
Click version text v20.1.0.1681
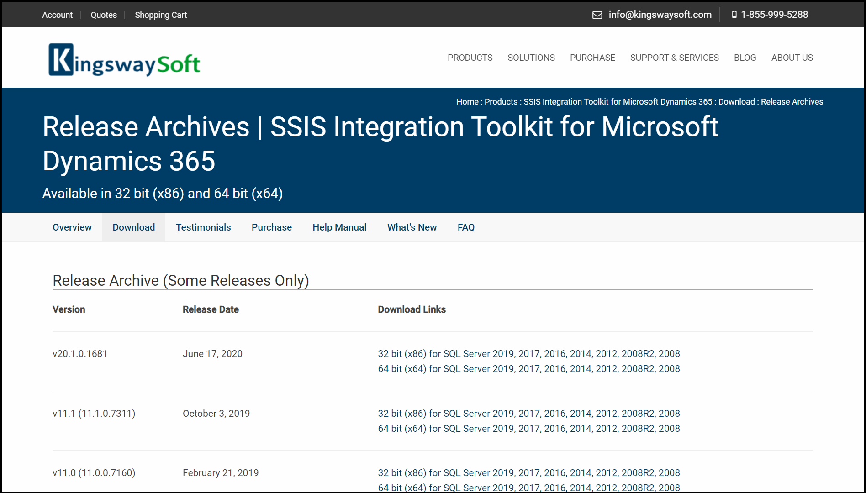tap(80, 354)
